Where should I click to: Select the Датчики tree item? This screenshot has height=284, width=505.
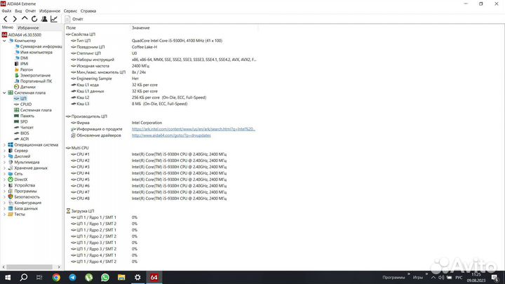click(25, 87)
